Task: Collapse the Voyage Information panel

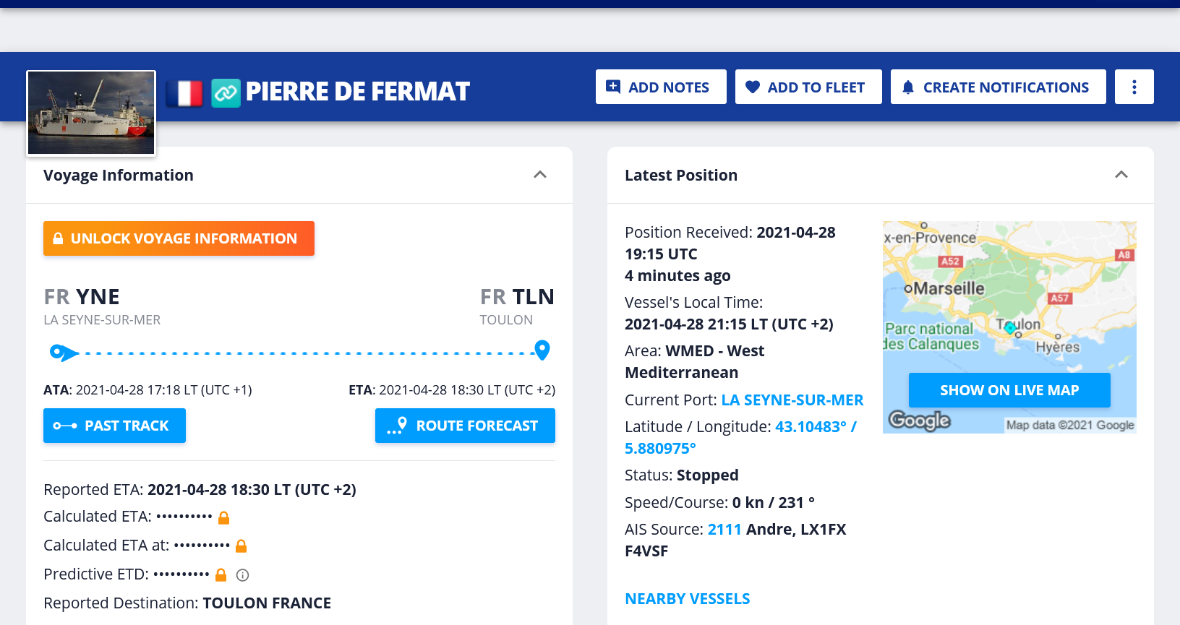Action: point(540,175)
